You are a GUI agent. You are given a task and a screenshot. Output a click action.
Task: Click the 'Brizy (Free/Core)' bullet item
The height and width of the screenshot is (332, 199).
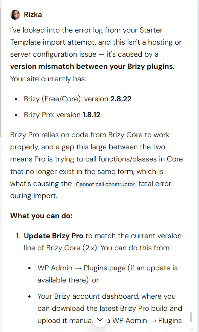click(x=53, y=99)
